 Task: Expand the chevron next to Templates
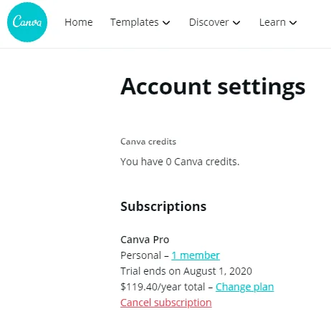tap(166, 23)
